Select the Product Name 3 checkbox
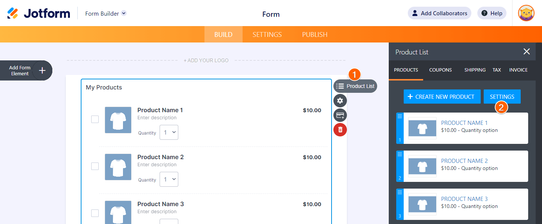Viewport: 542px width, 224px height. pos(95,213)
